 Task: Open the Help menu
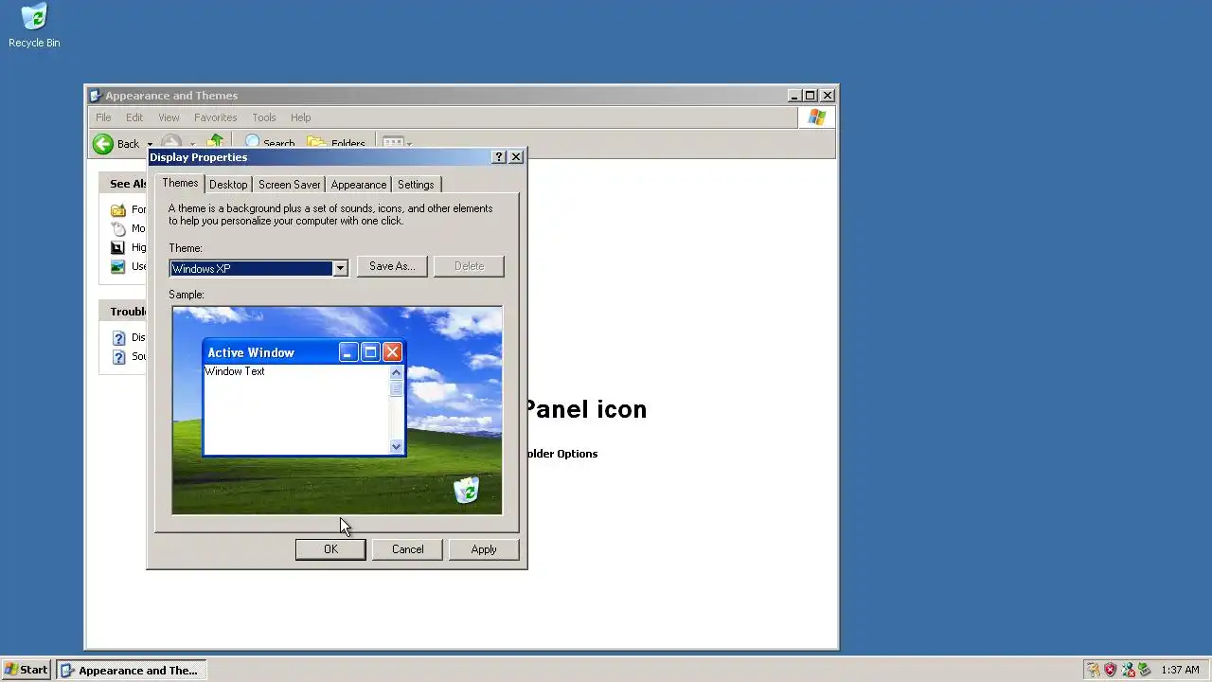tap(300, 117)
